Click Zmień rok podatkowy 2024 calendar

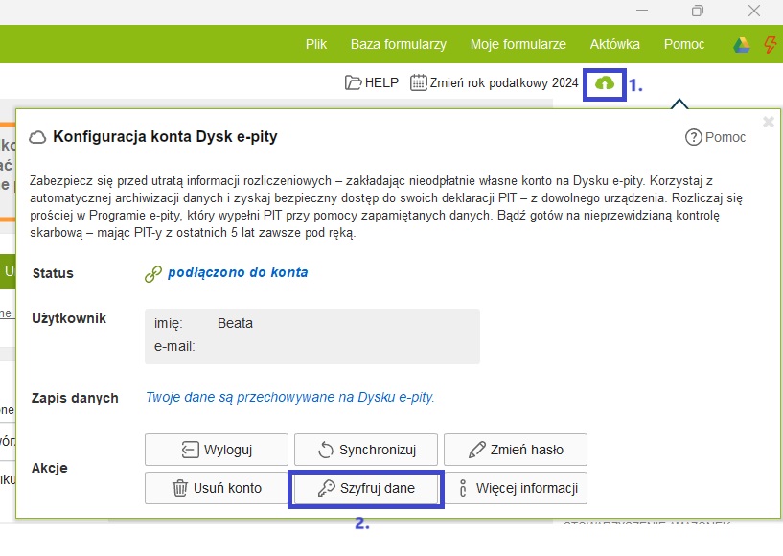coord(495,83)
